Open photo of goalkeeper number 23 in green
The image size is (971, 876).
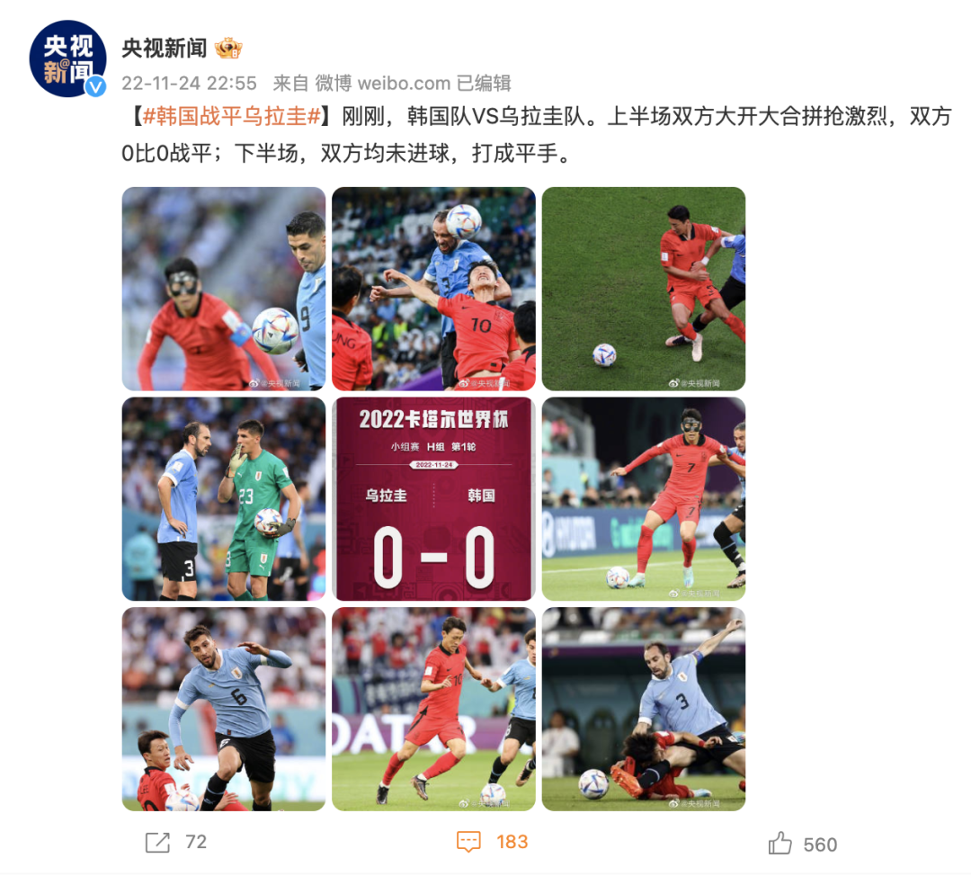pyautogui.click(x=224, y=499)
